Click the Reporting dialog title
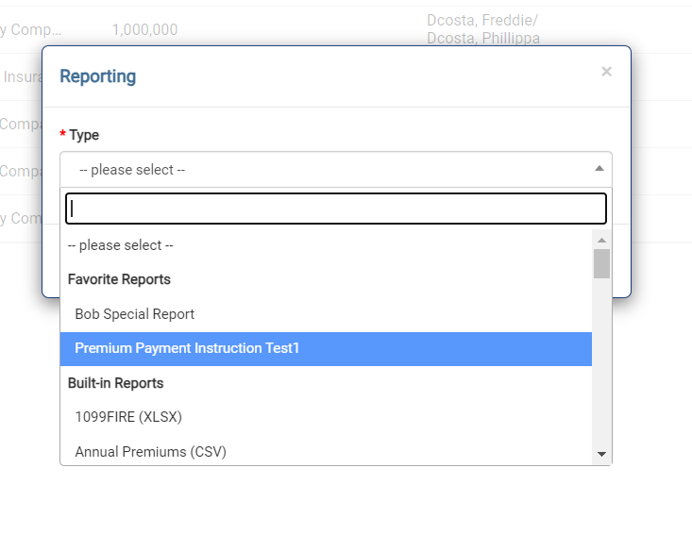This screenshot has width=692, height=535. [x=97, y=76]
